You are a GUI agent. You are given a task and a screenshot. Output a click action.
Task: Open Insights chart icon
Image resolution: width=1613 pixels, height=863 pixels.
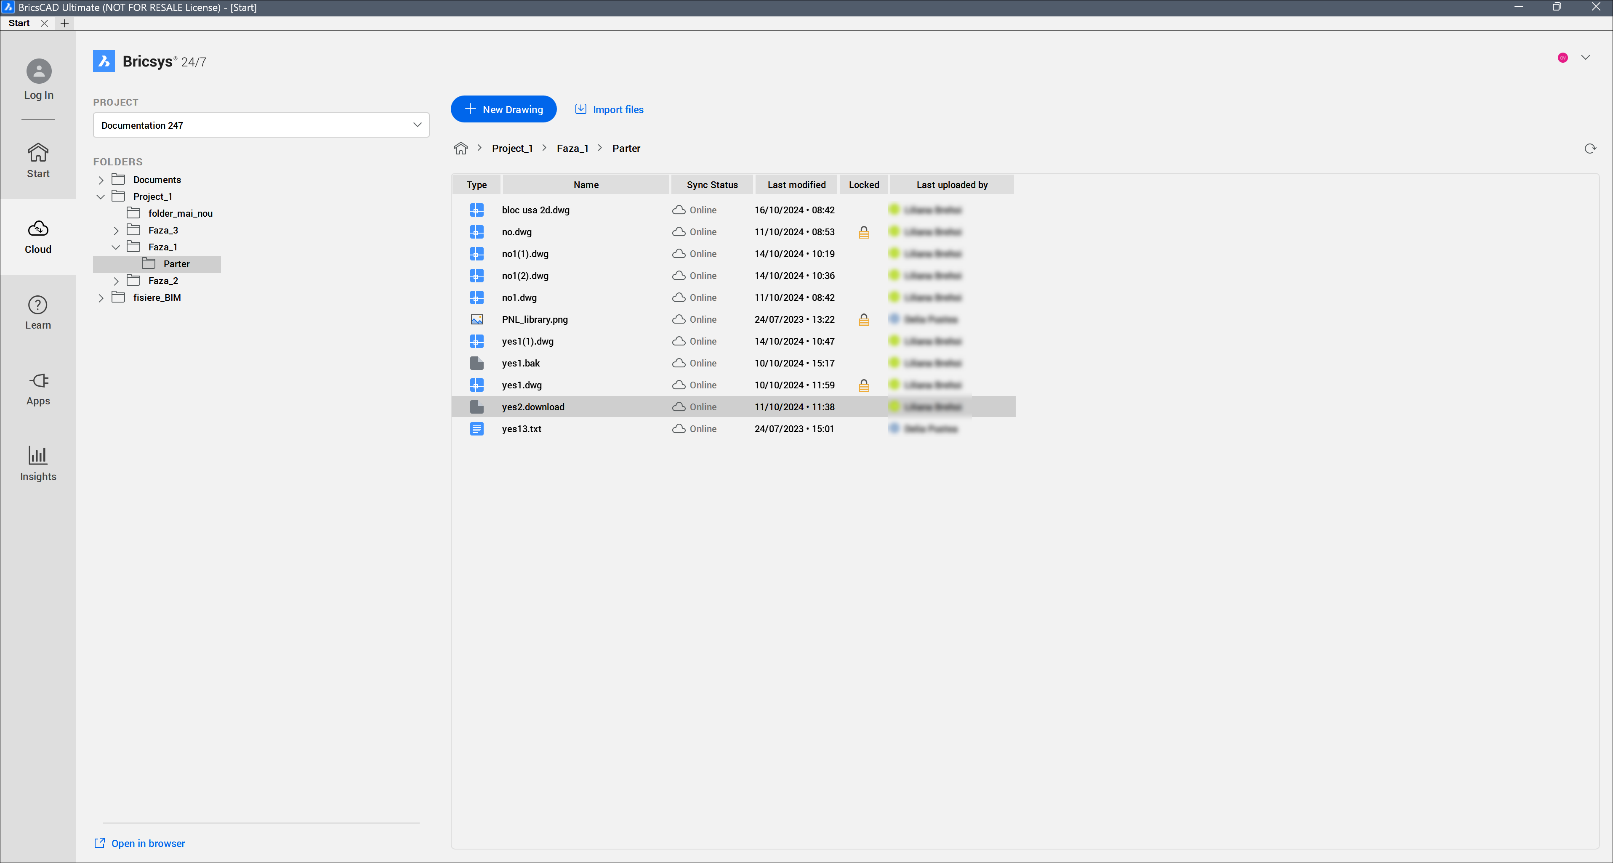click(x=38, y=456)
